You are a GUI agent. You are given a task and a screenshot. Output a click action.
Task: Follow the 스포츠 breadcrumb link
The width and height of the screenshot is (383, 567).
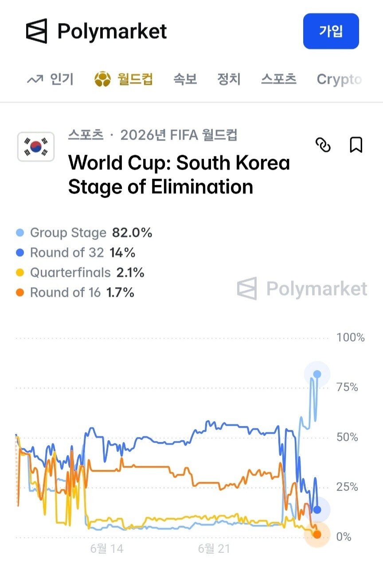coord(86,135)
